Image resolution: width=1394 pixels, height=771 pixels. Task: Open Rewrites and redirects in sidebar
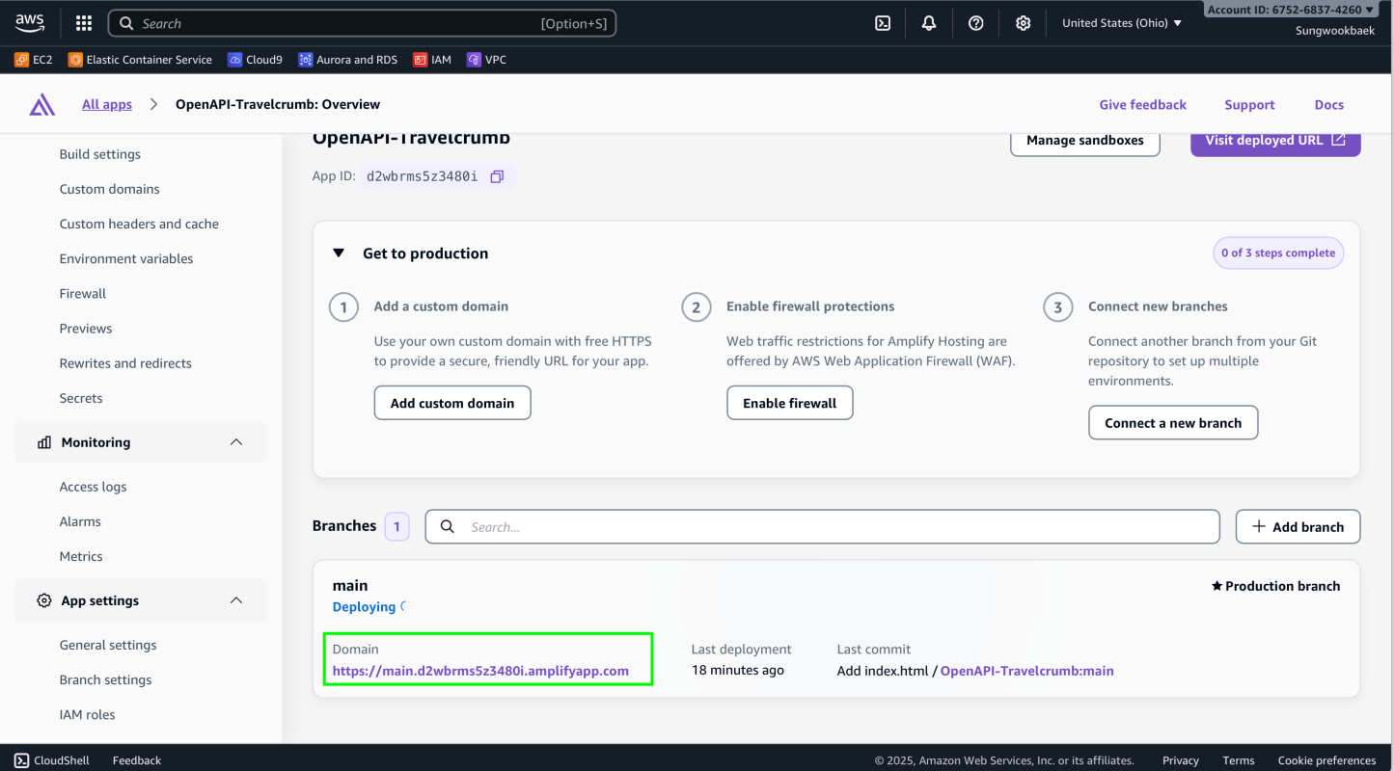point(125,363)
